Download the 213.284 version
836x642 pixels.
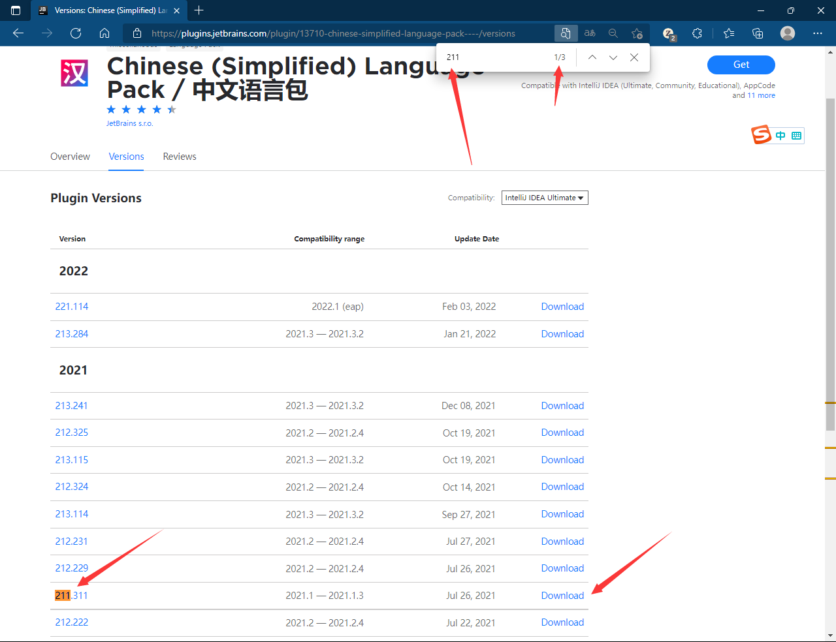(x=562, y=334)
